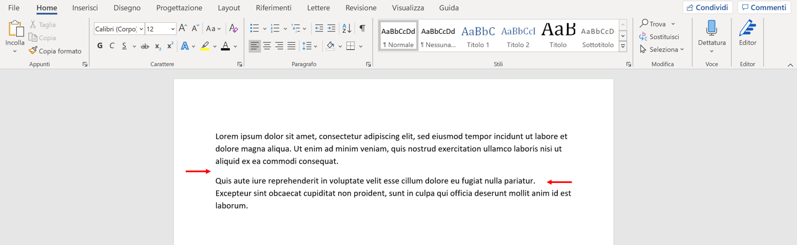
Task: Apply the black font color
Action: pos(225,46)
